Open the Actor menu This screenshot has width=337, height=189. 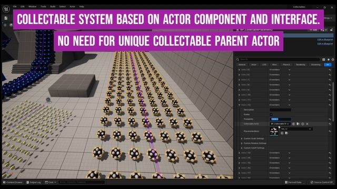pyautogui.click(x=73, y=7)
